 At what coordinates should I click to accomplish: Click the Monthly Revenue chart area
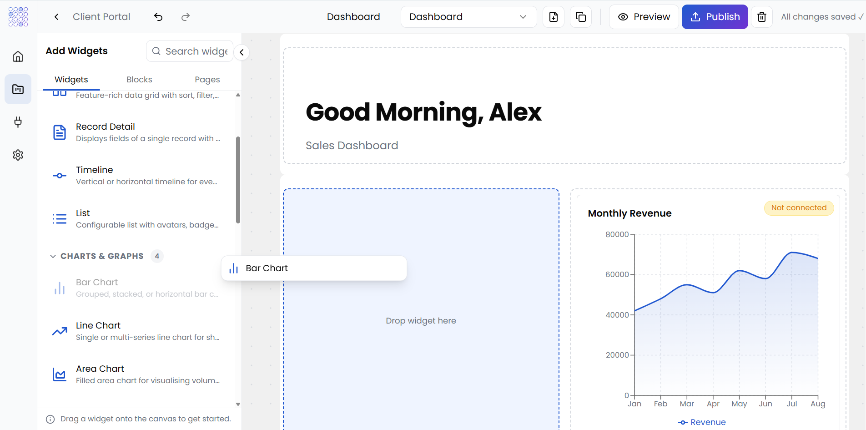pos(726,314)
